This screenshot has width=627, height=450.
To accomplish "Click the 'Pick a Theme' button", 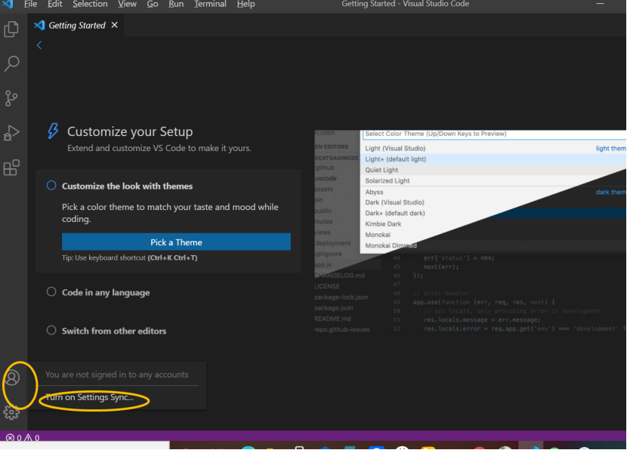I will pyautogui.click(x=176, y=242).
